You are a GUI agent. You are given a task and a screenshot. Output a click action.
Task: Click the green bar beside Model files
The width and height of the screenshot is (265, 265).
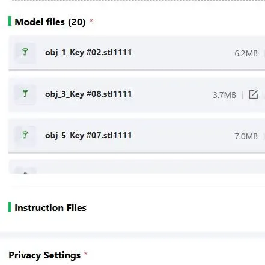tap(10, 21)
